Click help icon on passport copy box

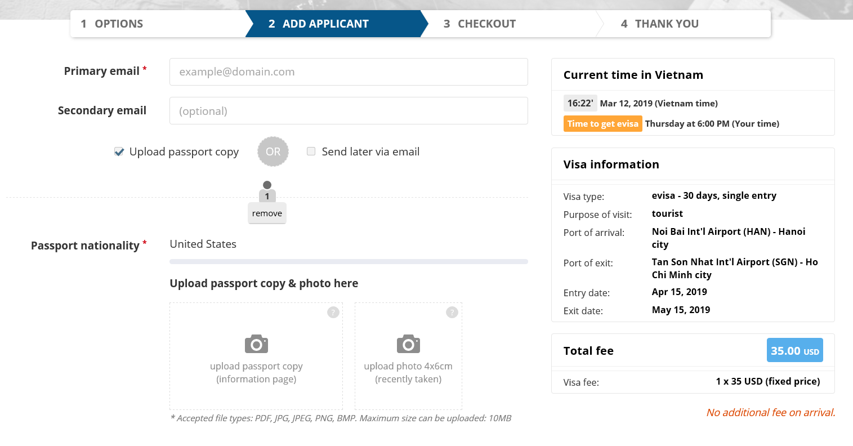pos(333,313)
